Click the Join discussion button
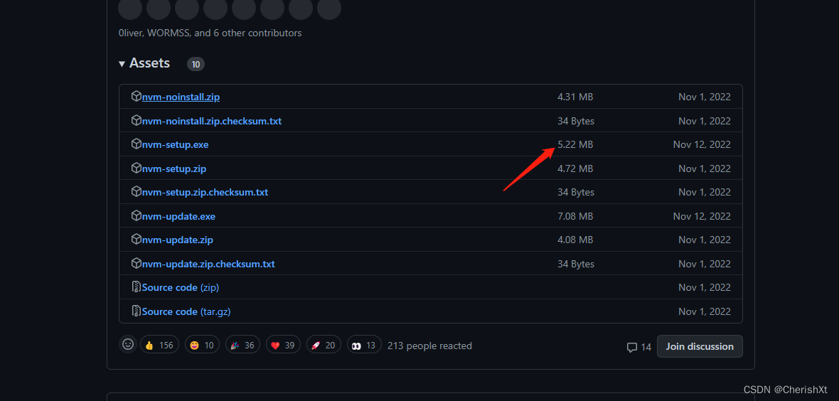Screen dimensions: 839x401 [700, 346]
